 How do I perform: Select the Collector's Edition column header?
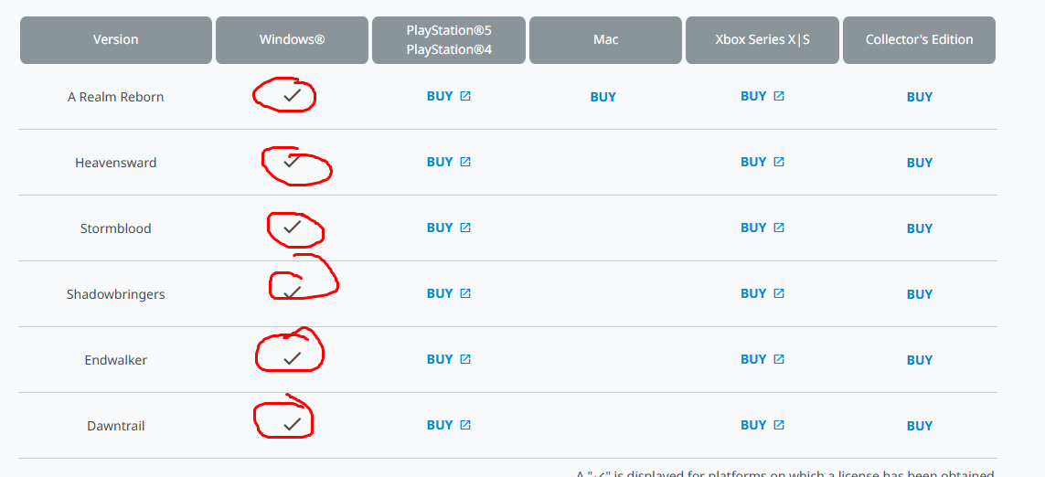[919, 40]
